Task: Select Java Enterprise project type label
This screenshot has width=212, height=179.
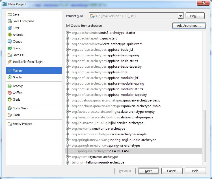Action: [23, 21]
